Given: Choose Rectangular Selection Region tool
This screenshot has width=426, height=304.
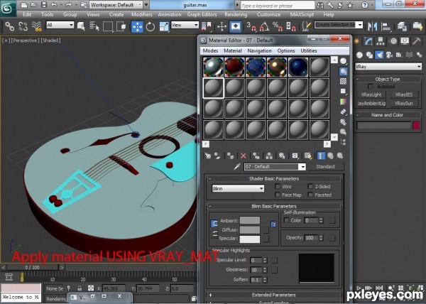Looking at the screenshot, I should click(x=108, y=26).
